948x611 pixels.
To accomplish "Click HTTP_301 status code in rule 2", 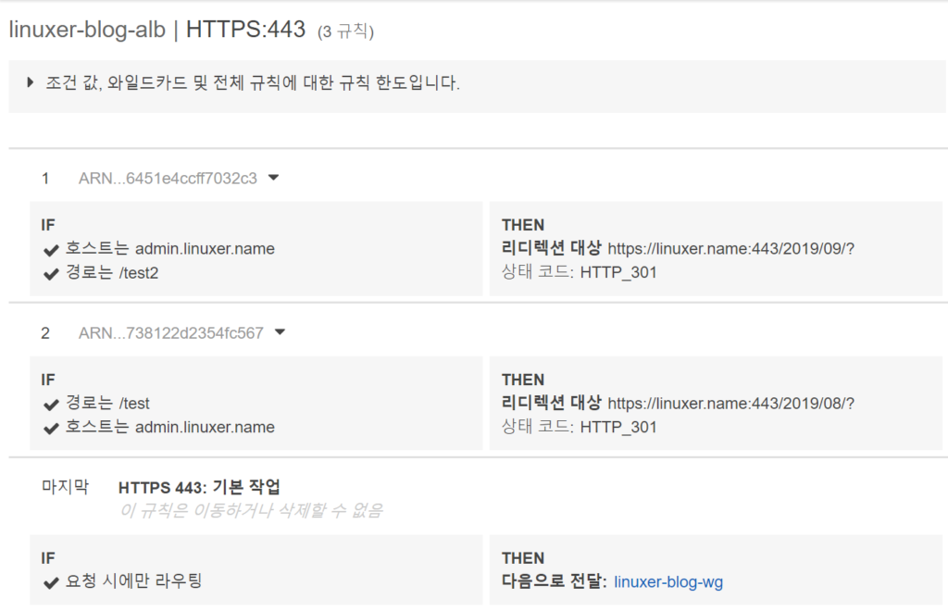I will pyautogui.click(x=617, y=427).
